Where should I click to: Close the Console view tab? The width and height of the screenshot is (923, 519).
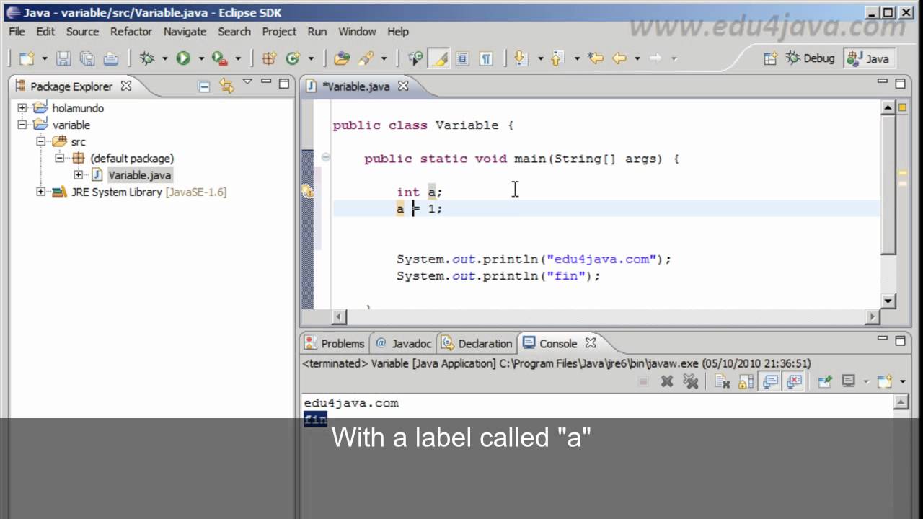pos(591,343)
